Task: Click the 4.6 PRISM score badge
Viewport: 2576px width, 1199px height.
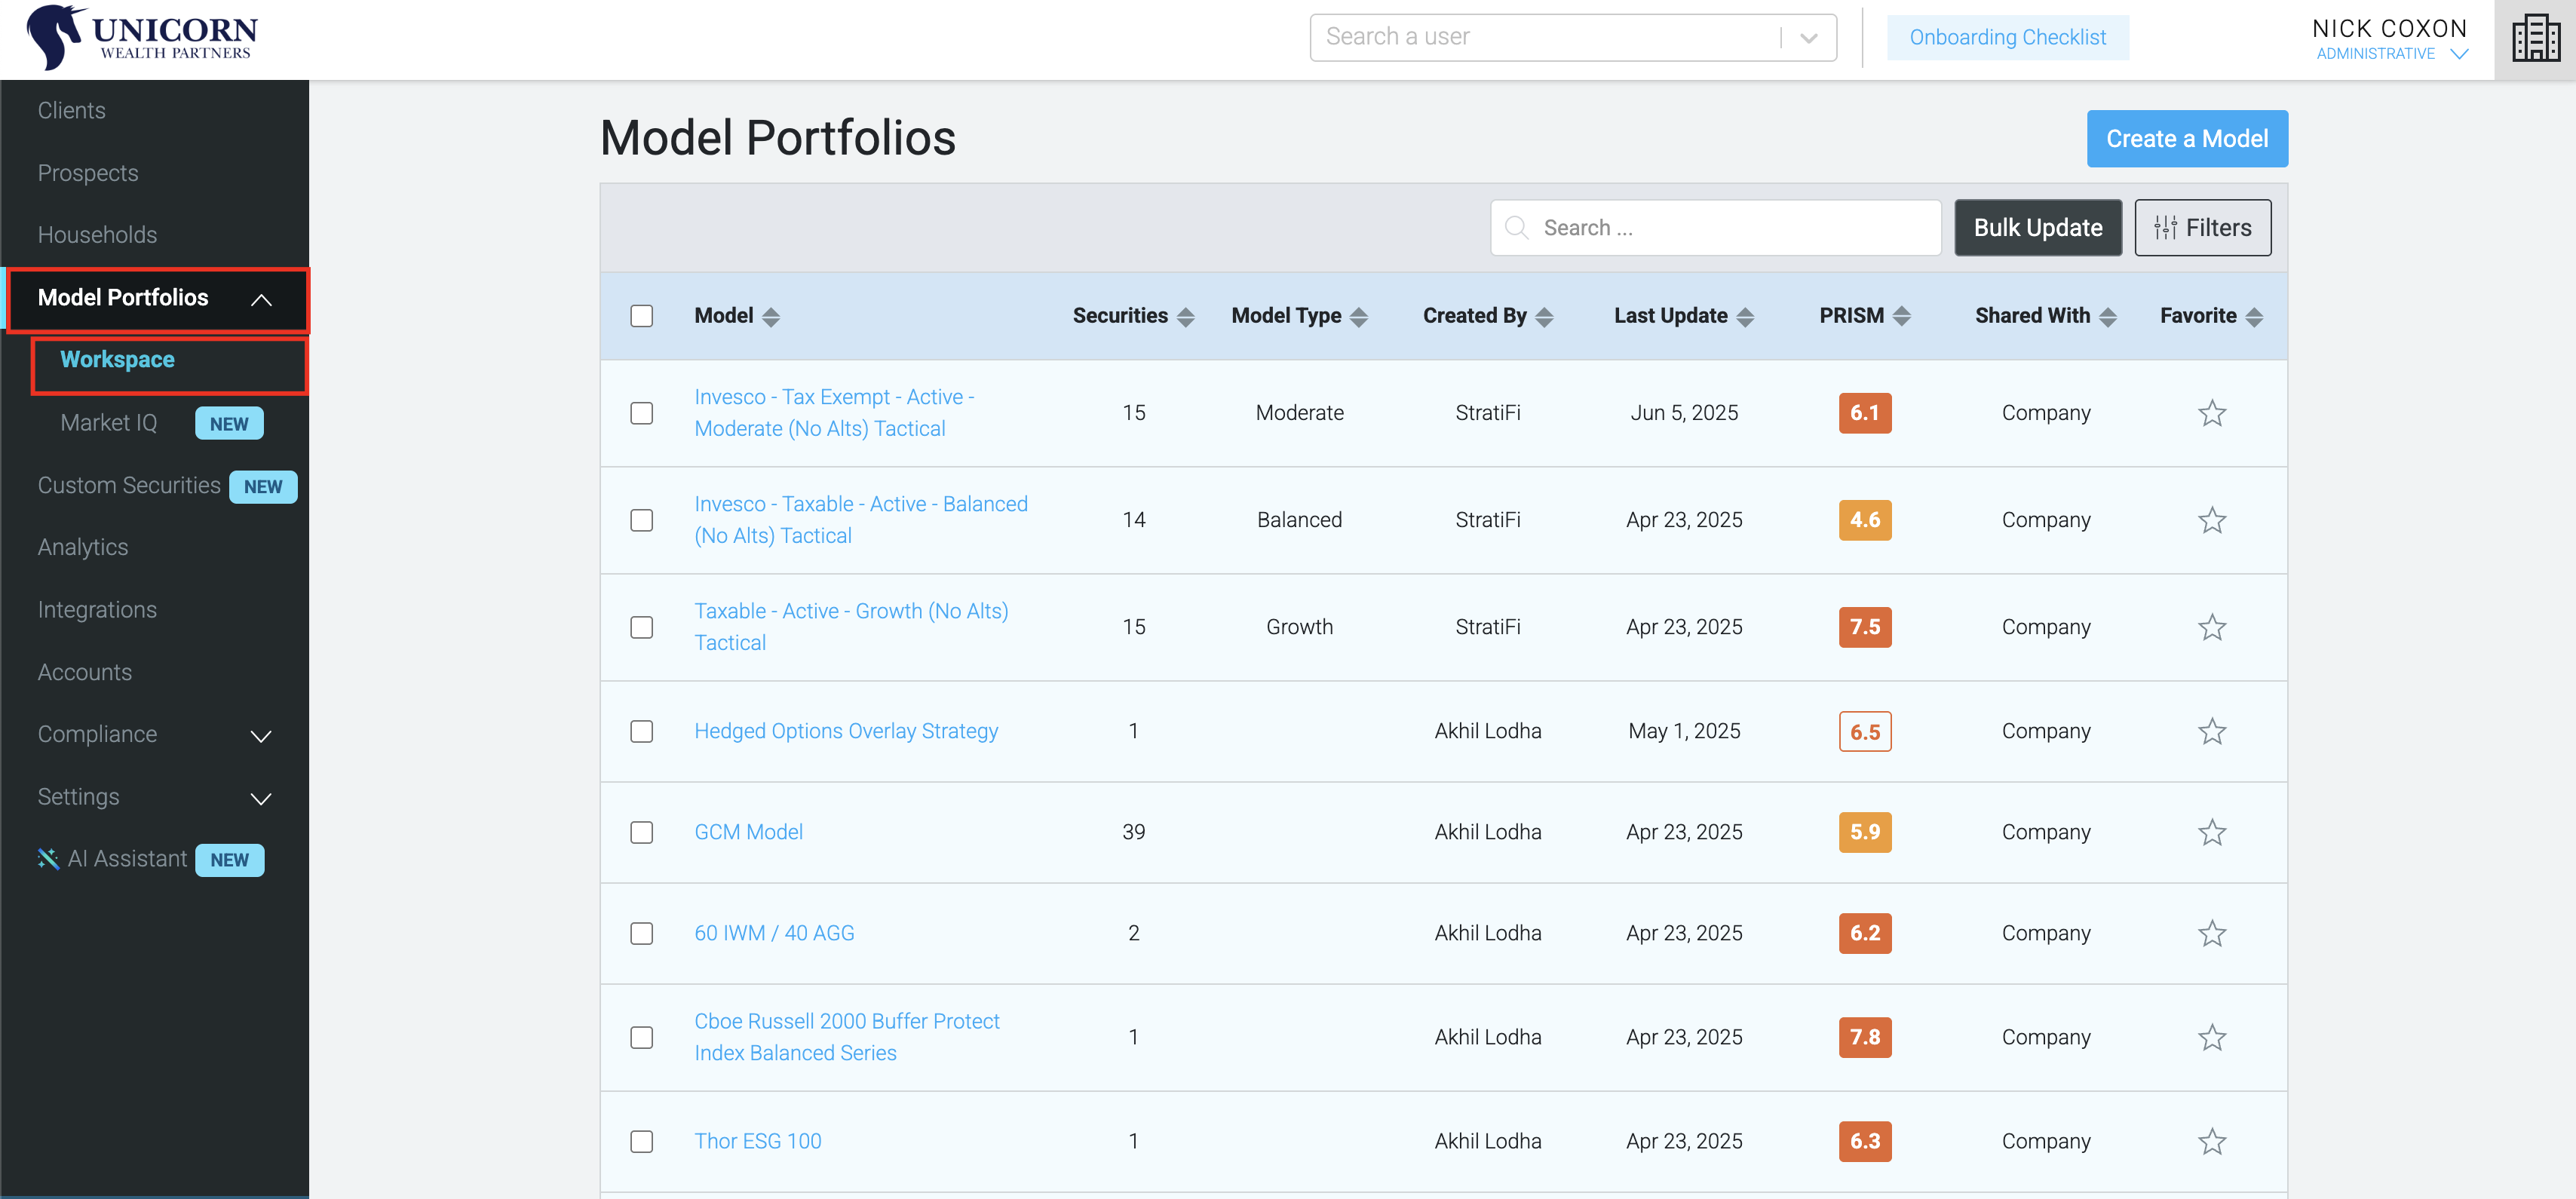Action: click(1864, 520)
